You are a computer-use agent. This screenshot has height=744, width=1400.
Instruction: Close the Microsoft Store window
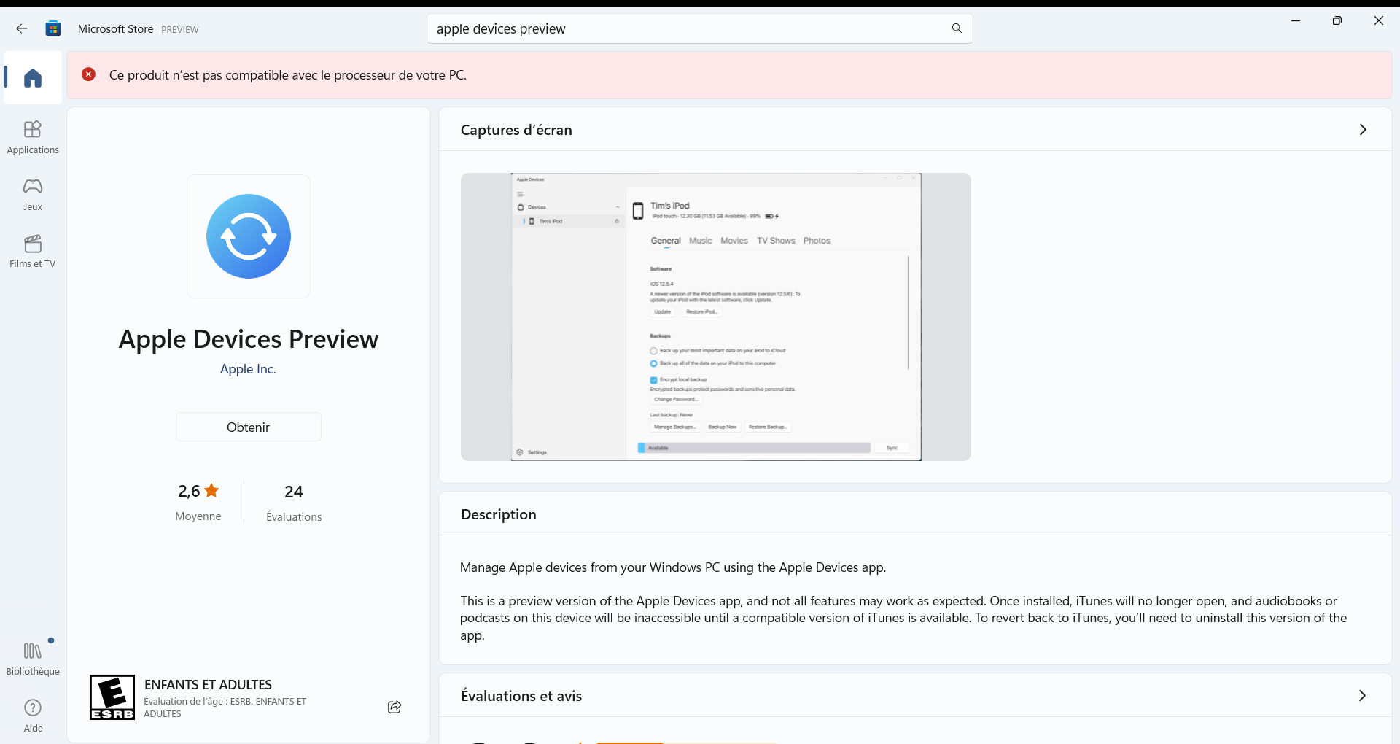(1379, 20)
